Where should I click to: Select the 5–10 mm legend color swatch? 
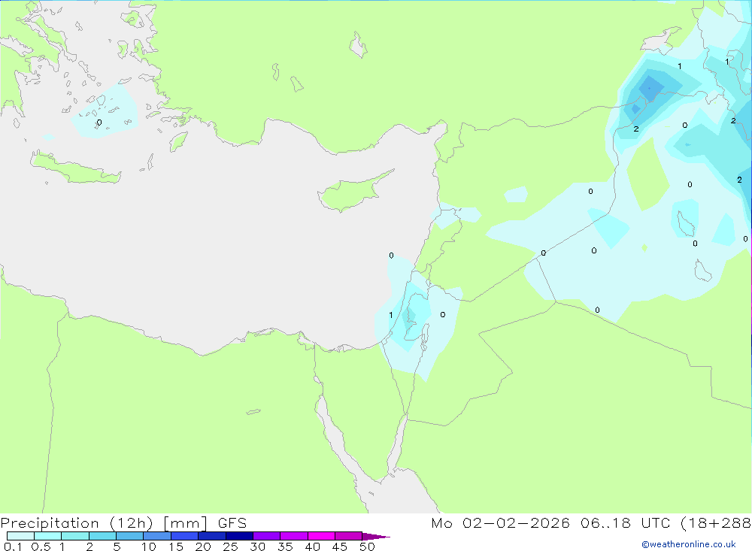coord(130,536)
